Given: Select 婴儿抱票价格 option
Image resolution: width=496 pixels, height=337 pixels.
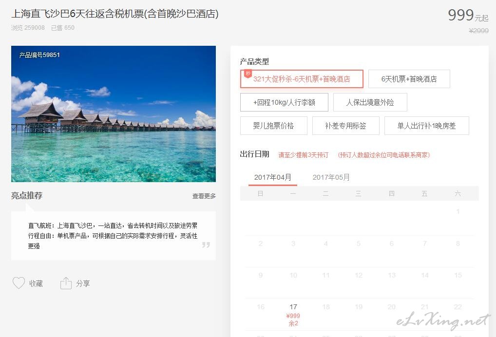Looking at the screenshot, I should point(274,126).
